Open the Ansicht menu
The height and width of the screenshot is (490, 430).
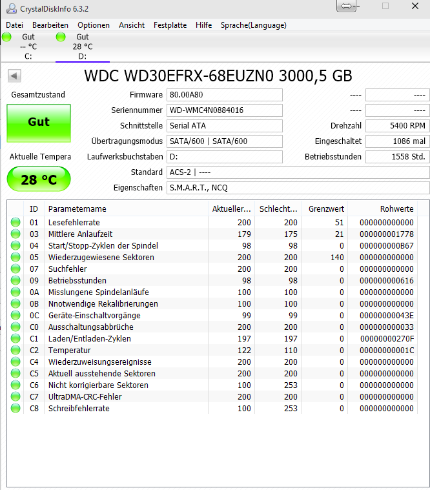point(132,25)
